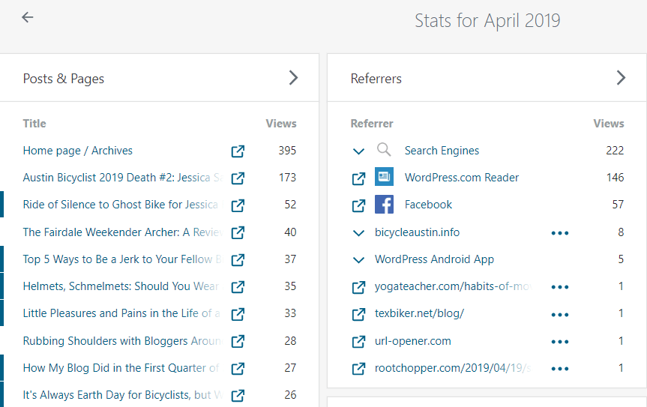Open the Referrers detail chevron
The image size is (647, 407).
tap(621, 78)
